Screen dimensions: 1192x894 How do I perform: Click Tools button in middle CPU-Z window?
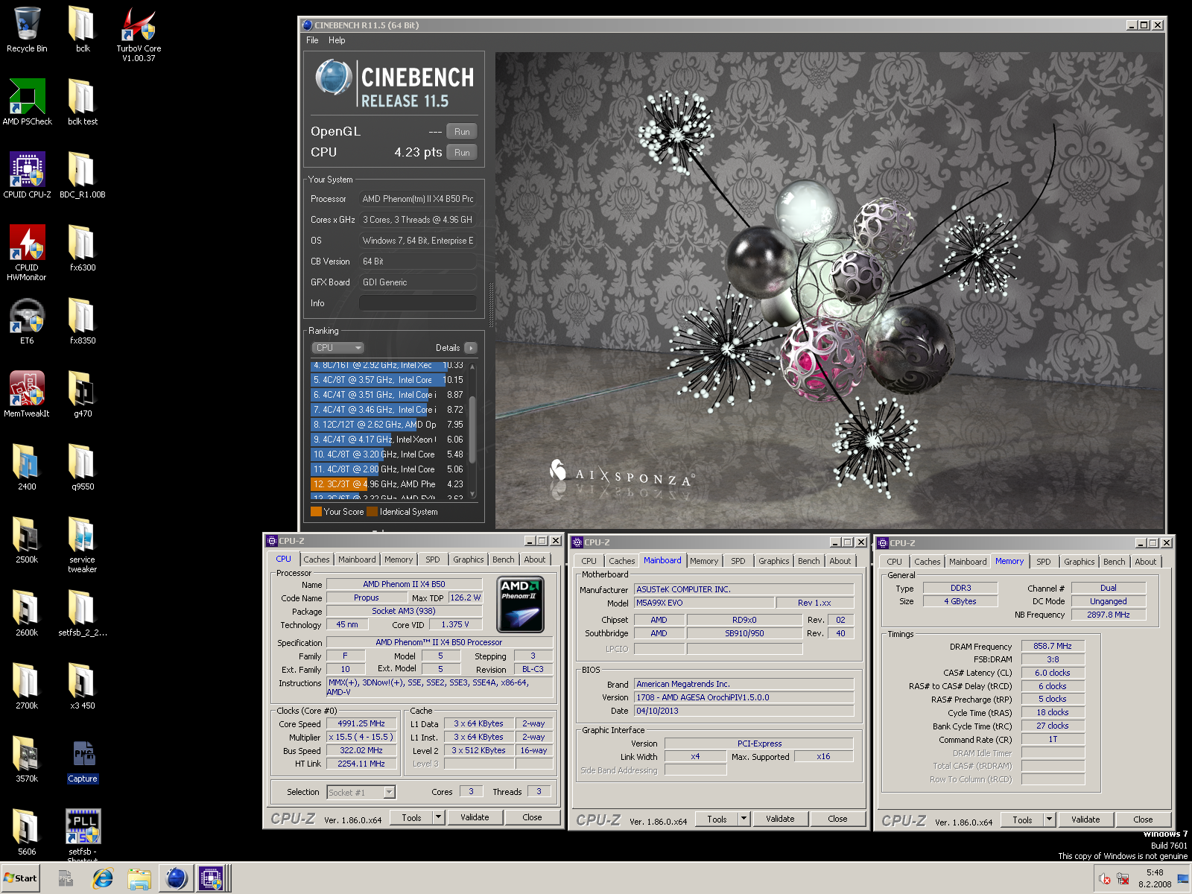(717, 819)
